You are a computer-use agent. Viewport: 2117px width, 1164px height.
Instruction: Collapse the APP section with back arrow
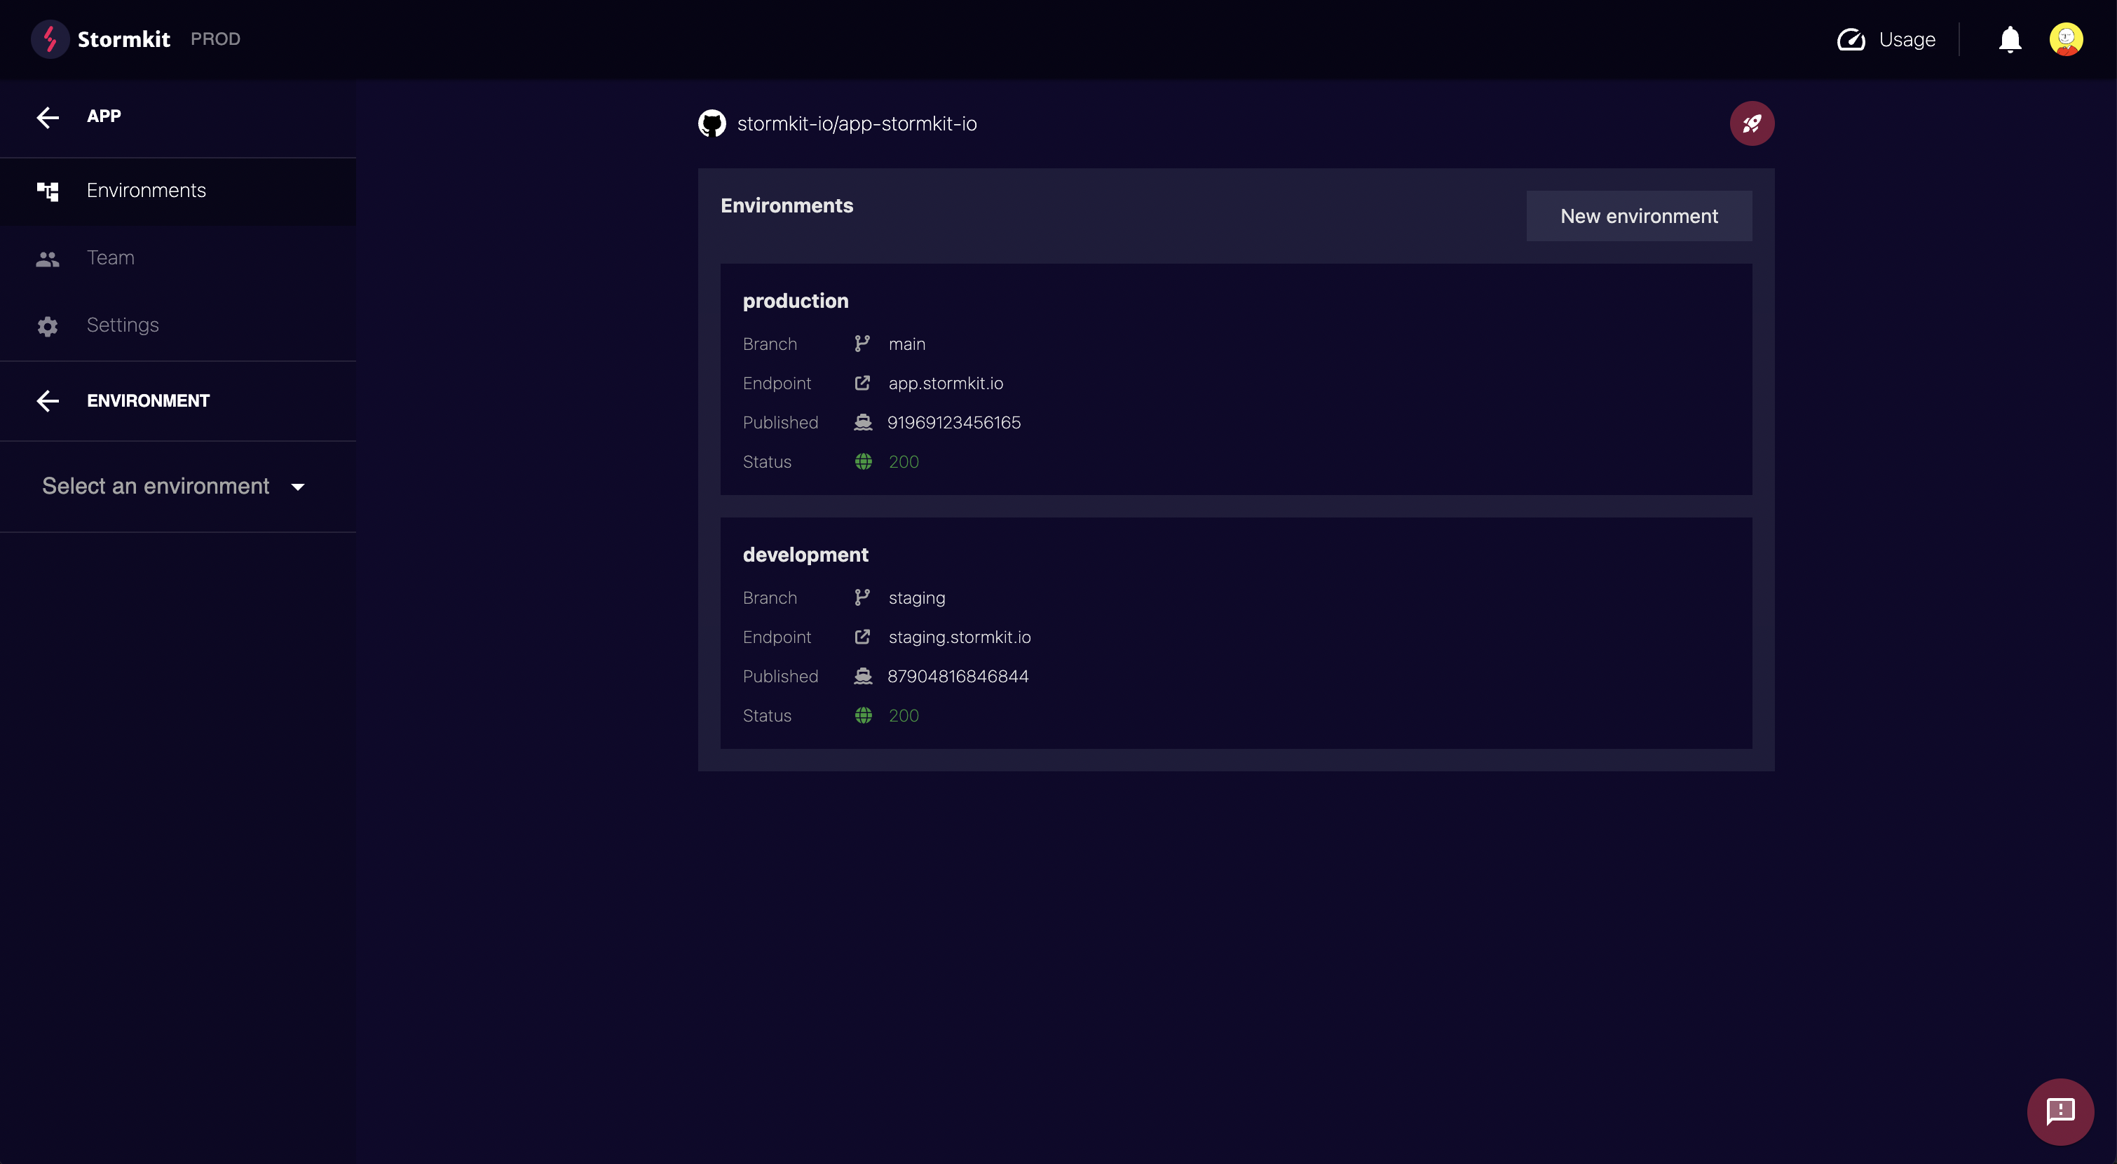click(47, 116)
